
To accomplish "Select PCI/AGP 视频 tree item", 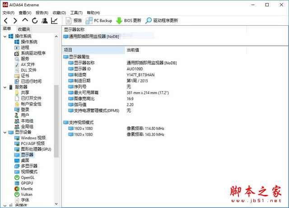I will pos(29,143).
